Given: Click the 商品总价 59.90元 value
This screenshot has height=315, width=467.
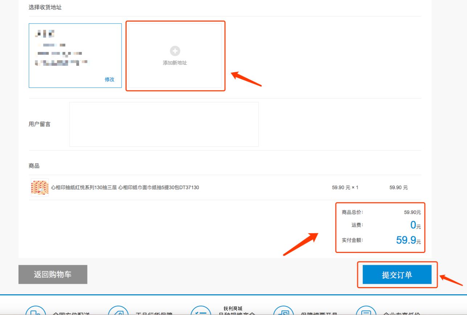Looking at the screenshot, I should point(412,212).
